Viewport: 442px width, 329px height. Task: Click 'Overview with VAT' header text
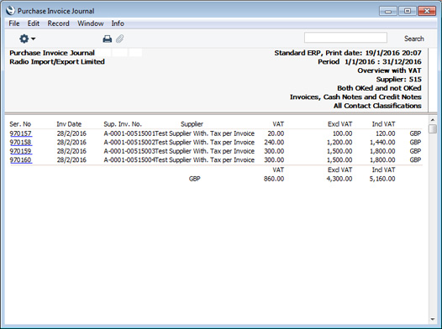coord(390,70)
